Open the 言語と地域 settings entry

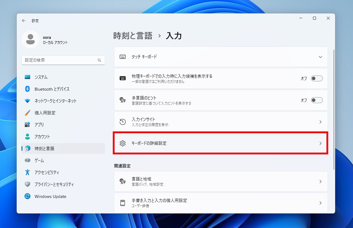[x=221, y=181]
